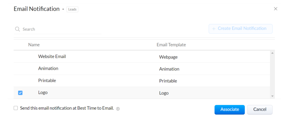Select the Printable notification row
Viewport: 281px width, 125px height.
click(x=142, y=81)
